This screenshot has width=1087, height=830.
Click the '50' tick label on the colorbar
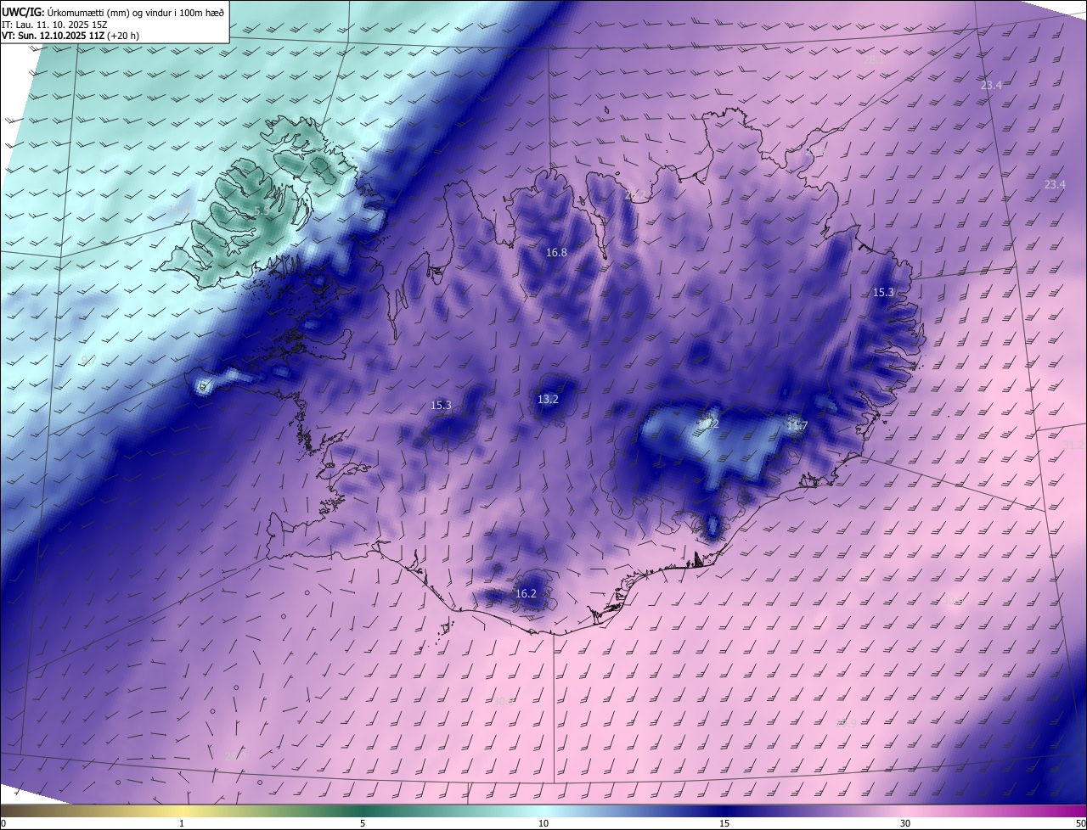(1080, 823)
